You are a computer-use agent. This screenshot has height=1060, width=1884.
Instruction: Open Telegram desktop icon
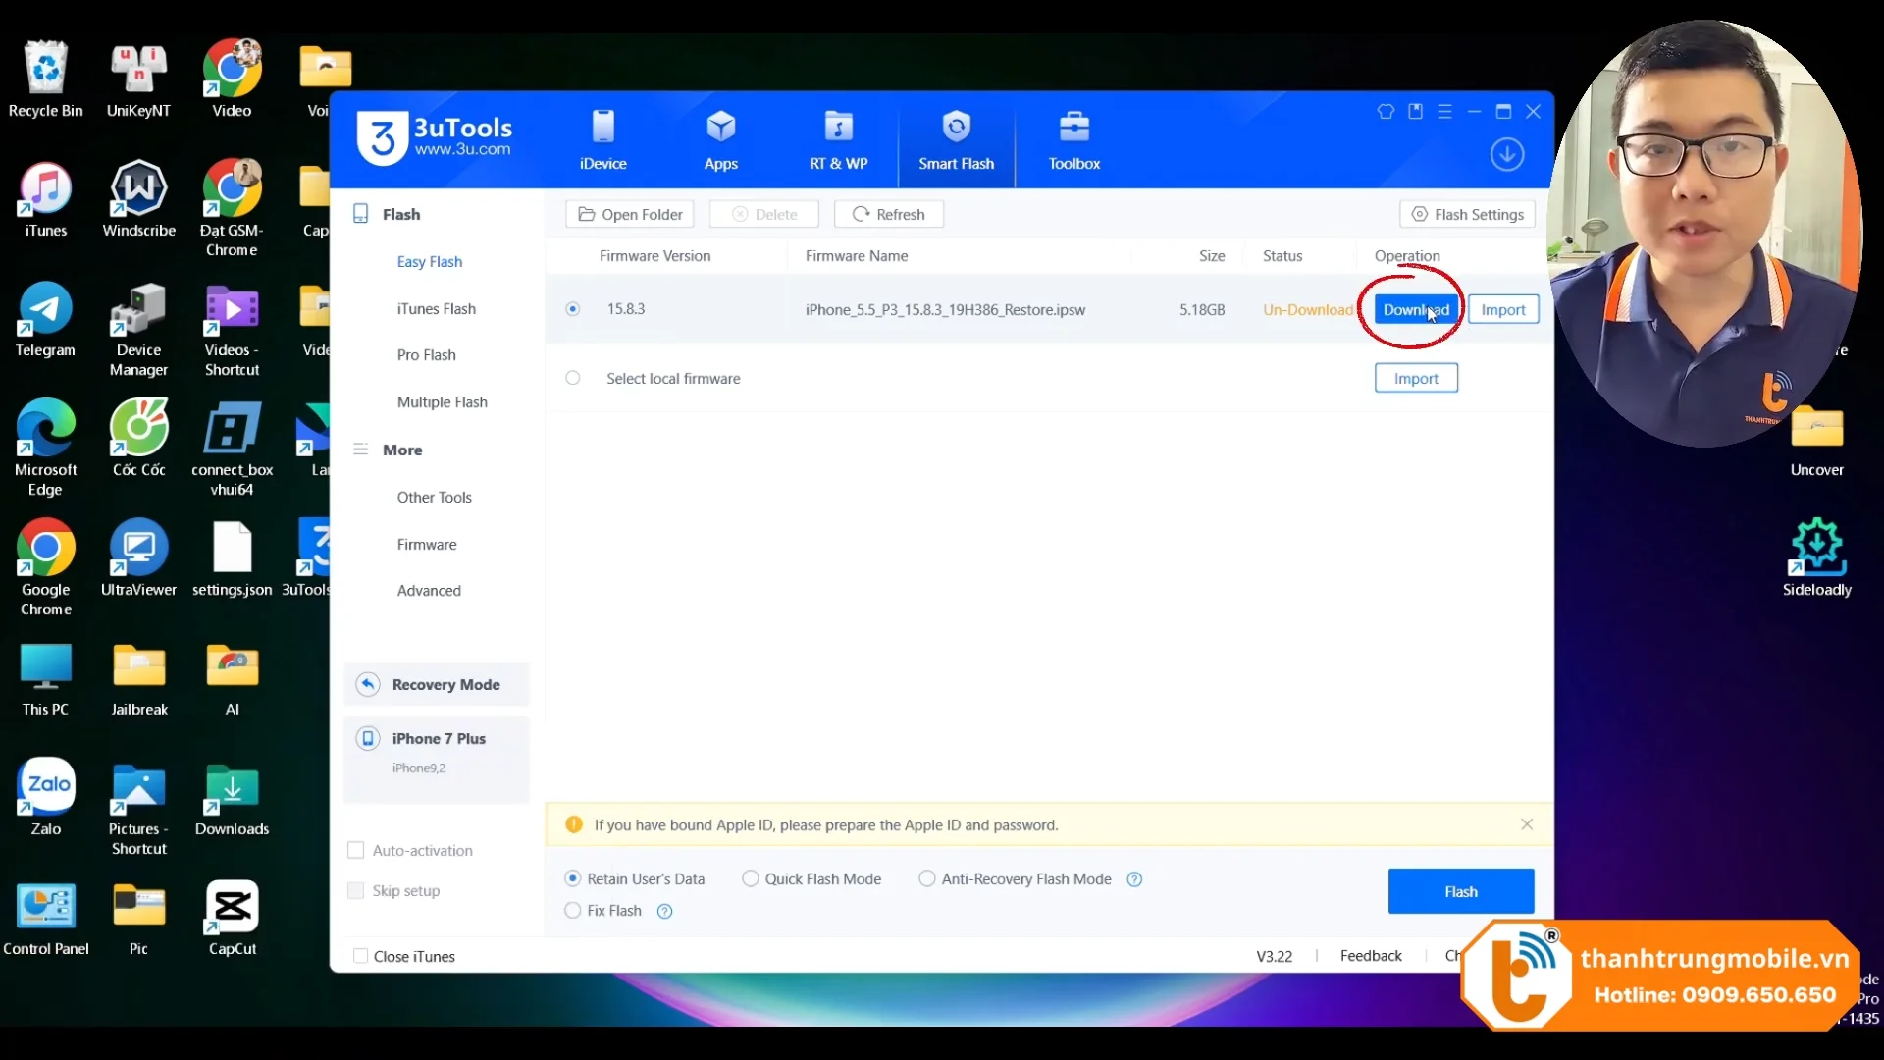pos(45,319)
